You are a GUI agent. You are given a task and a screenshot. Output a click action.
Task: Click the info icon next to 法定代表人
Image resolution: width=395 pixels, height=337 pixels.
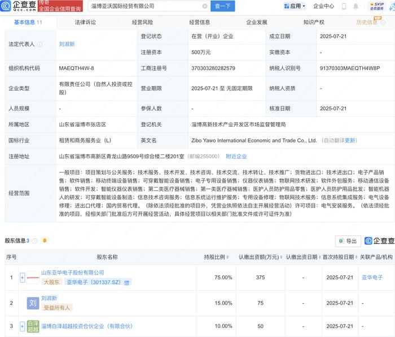click(40, 45)
